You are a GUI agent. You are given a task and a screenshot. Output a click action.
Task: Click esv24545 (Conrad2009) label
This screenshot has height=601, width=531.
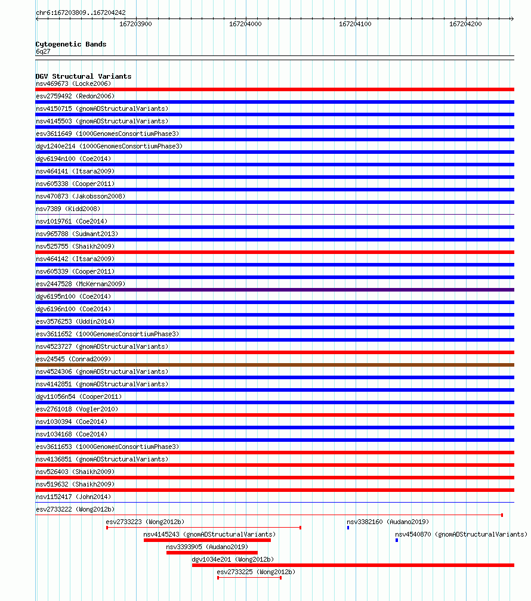click(x=73, y=359)
